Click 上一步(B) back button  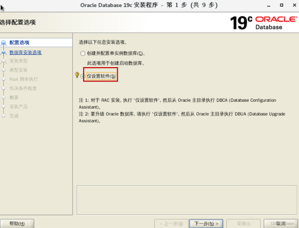coord(171,224)
